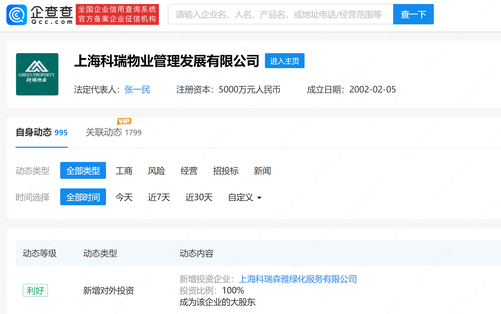
Task: Click the red 全国企业信用查询系统 banner
Action: [117, 14]
